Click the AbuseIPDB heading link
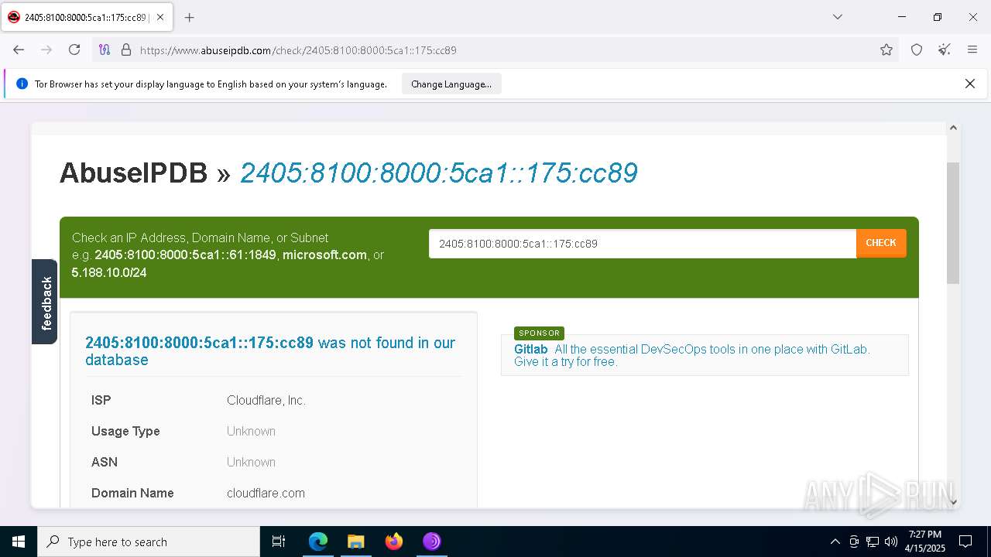The height and width of the screenshot is (557, 991). pyautogui.click(x=133, y=173)
